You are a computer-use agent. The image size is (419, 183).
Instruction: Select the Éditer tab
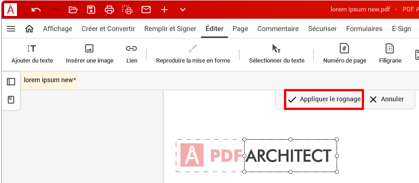[x=215, y=29]
